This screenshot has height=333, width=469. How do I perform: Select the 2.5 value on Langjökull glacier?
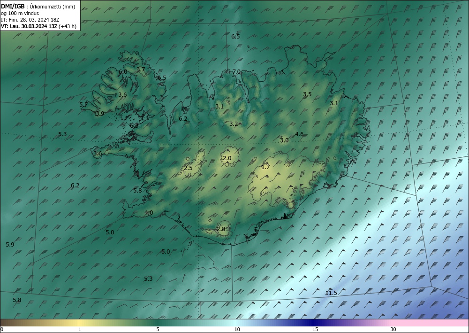coord(188,168)
